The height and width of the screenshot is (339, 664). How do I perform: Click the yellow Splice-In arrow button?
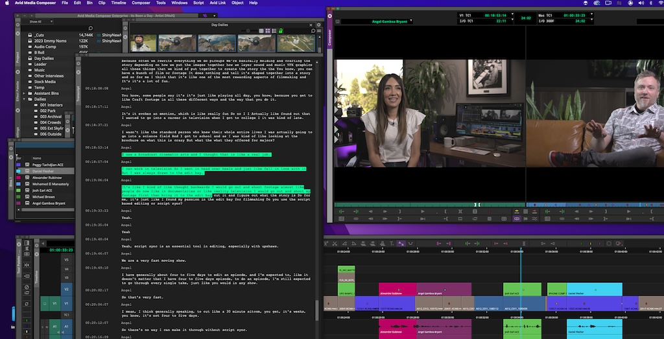tap(517, 211)
